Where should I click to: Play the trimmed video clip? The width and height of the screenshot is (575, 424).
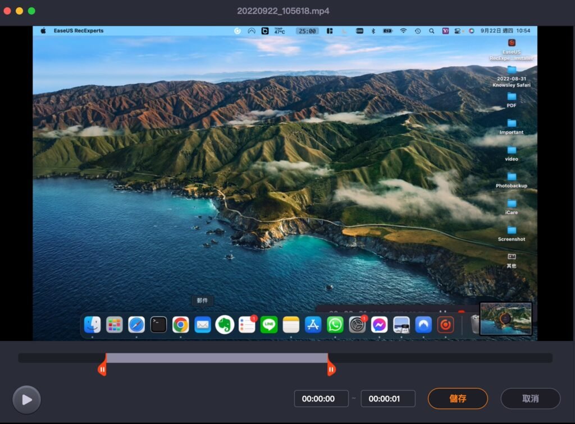(x=26, y=399)
